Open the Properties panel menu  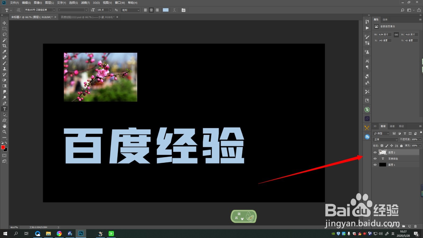pos(420,20)
